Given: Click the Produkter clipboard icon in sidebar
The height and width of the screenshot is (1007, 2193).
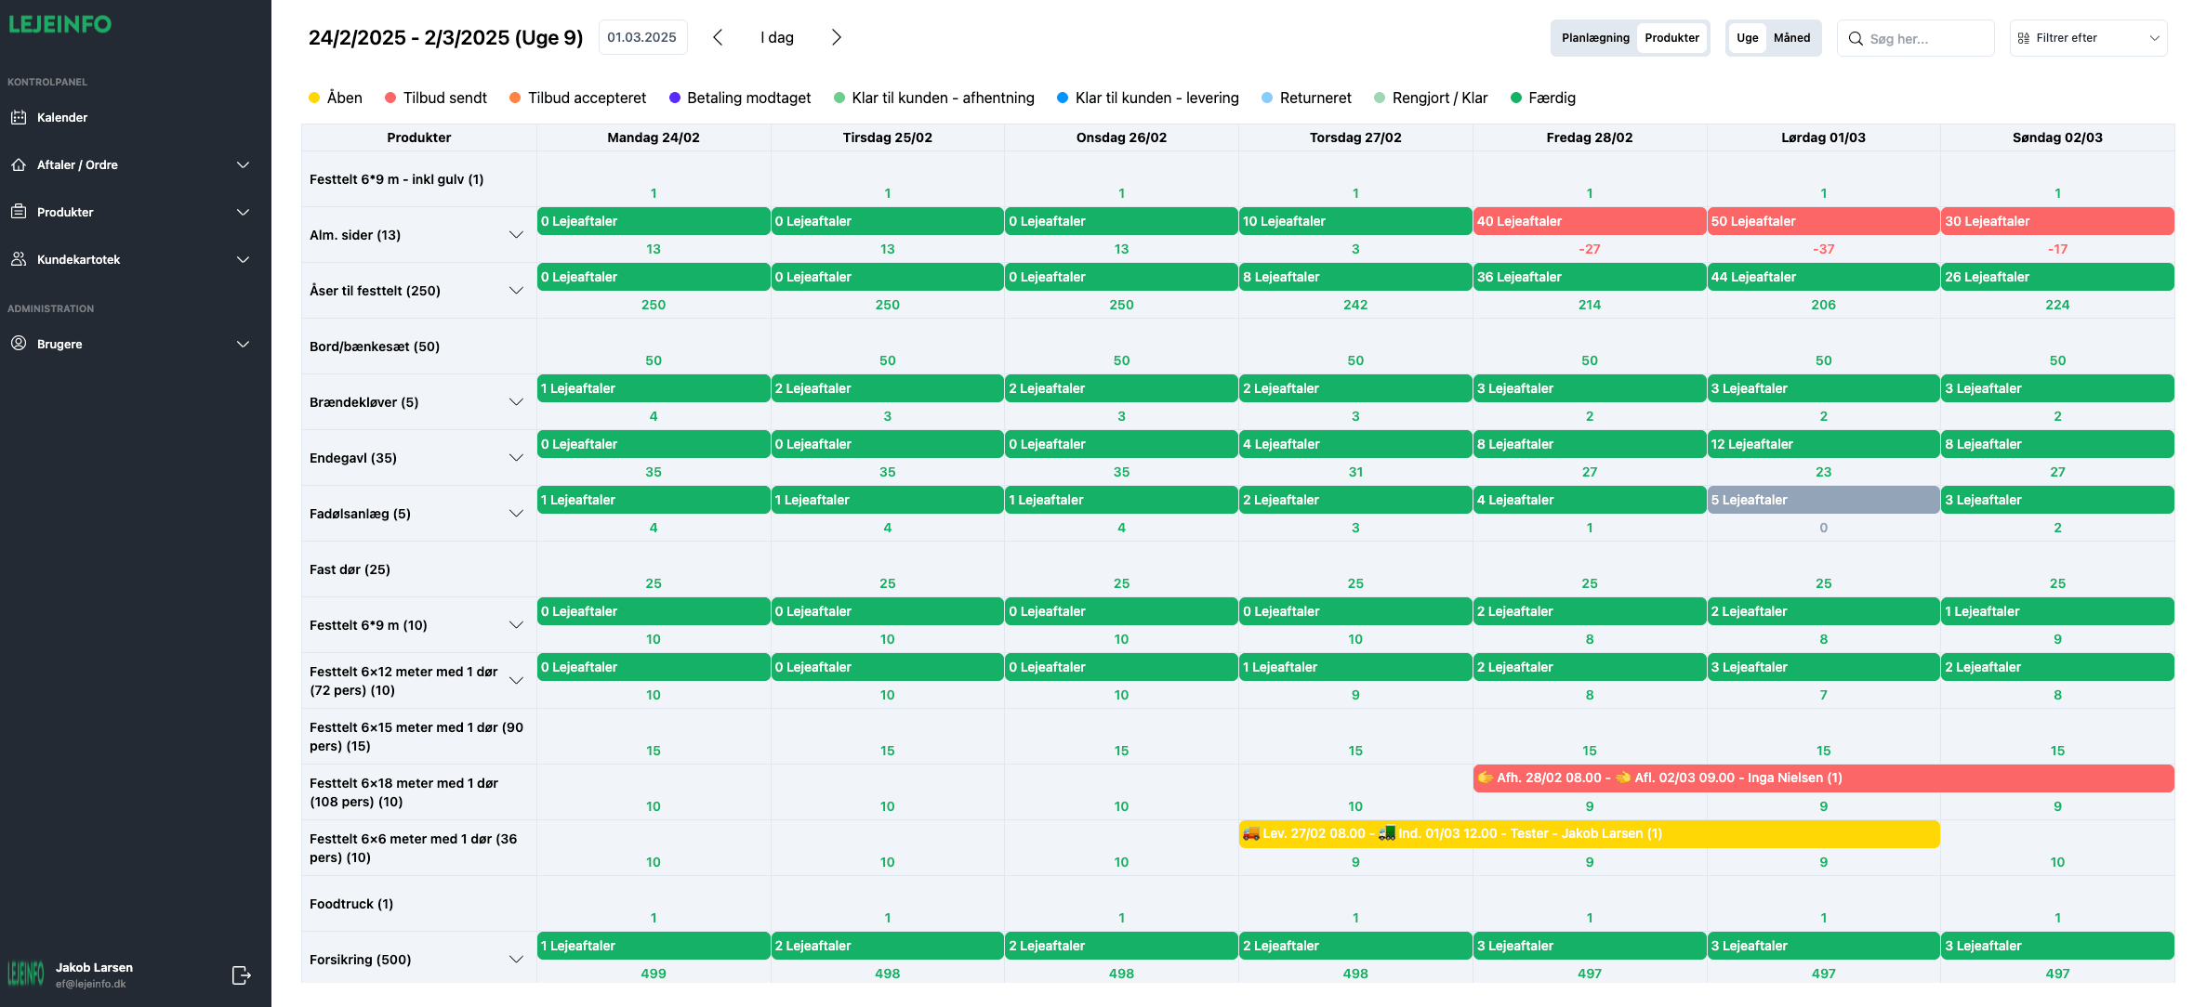Looking at the screenshot, I should (19, 212).
